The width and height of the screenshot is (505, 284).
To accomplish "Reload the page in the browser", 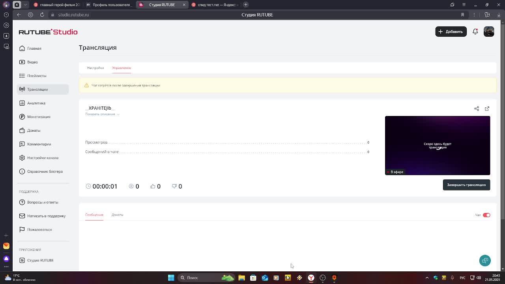I will tap(42, 15).
